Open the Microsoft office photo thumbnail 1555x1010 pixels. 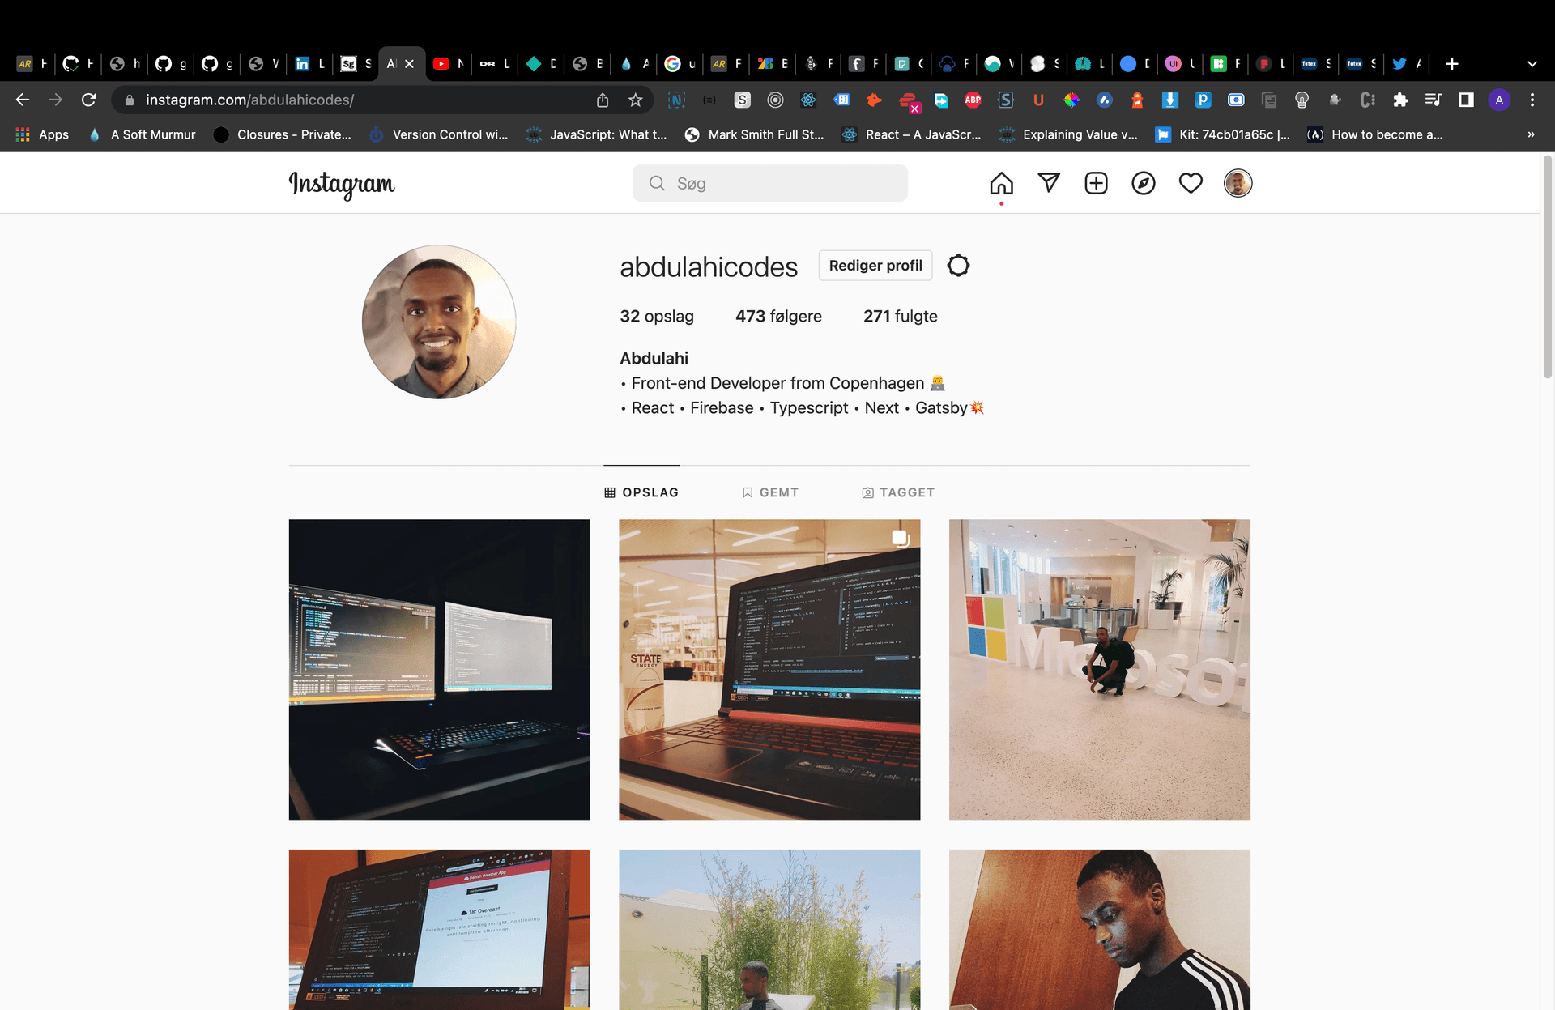(1099, 669)
